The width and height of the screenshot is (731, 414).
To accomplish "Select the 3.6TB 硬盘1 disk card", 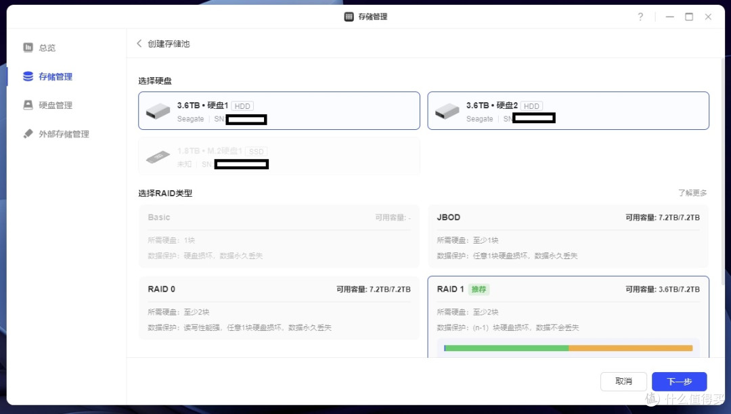I will pos(279,110).
